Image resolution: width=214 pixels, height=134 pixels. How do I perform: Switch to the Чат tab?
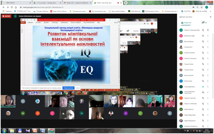point(204,22)
